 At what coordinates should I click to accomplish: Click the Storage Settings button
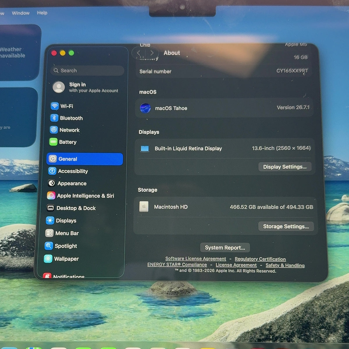pyautogui.click(x=286, y=226)
